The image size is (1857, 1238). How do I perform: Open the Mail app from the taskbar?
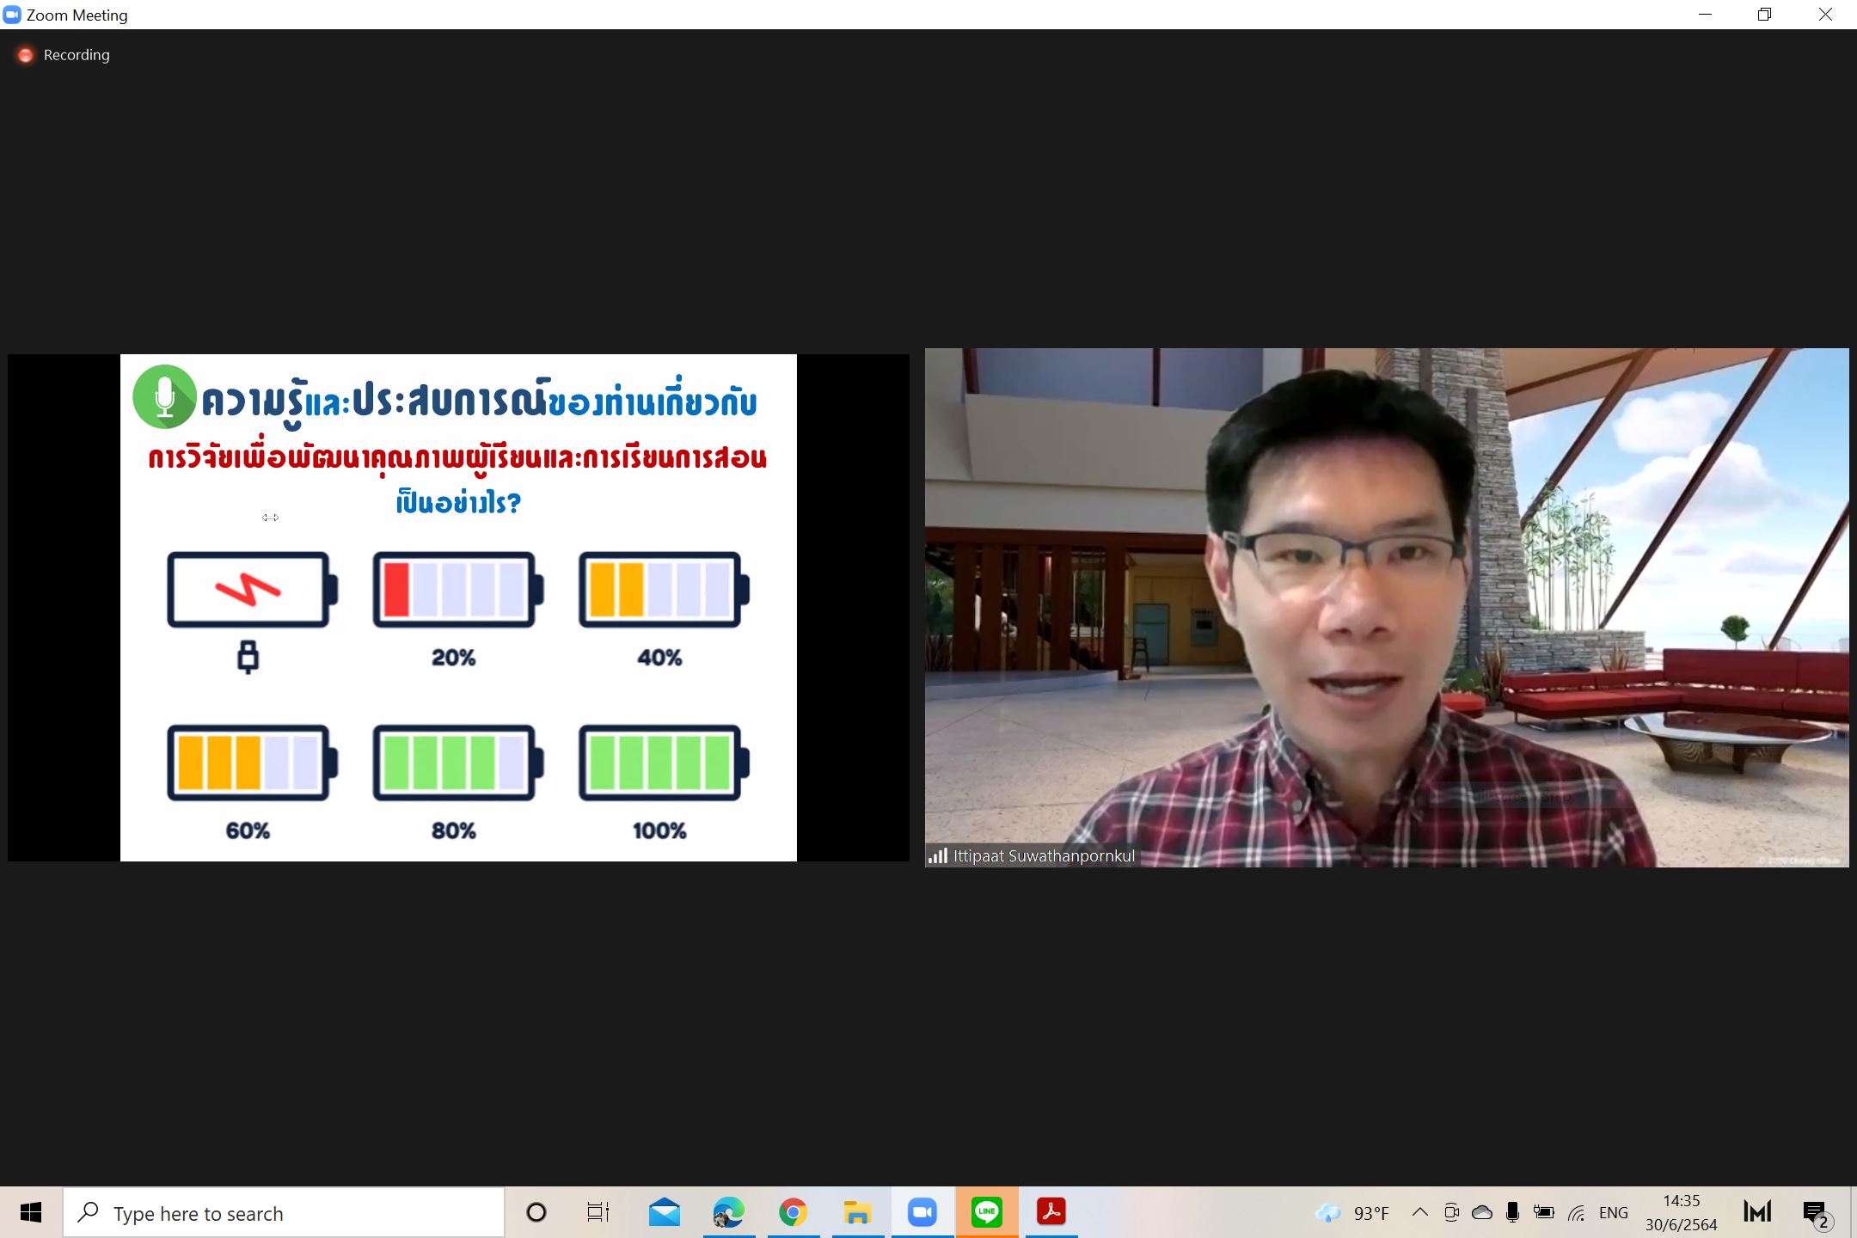pos(664,1212)
